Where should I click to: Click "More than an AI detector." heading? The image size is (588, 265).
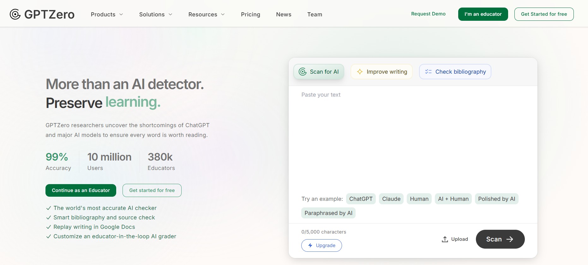tap(125, 84)
